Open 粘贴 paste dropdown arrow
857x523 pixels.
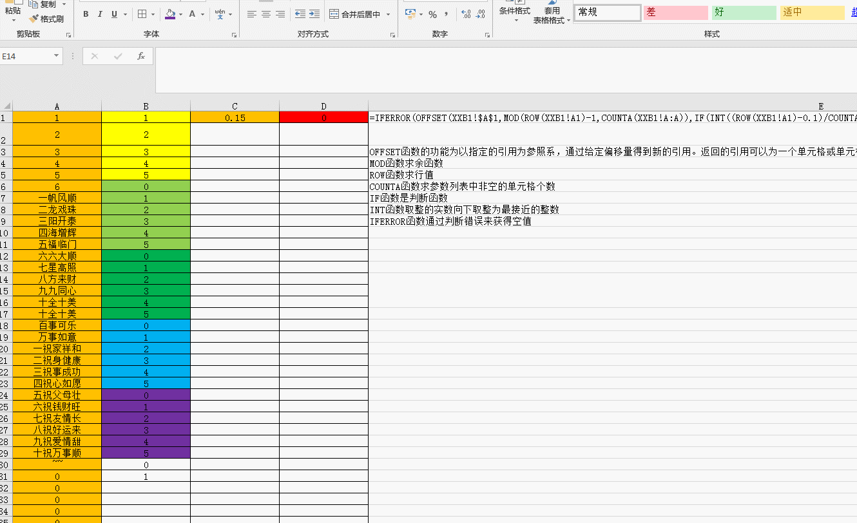(x=13, y=20)
